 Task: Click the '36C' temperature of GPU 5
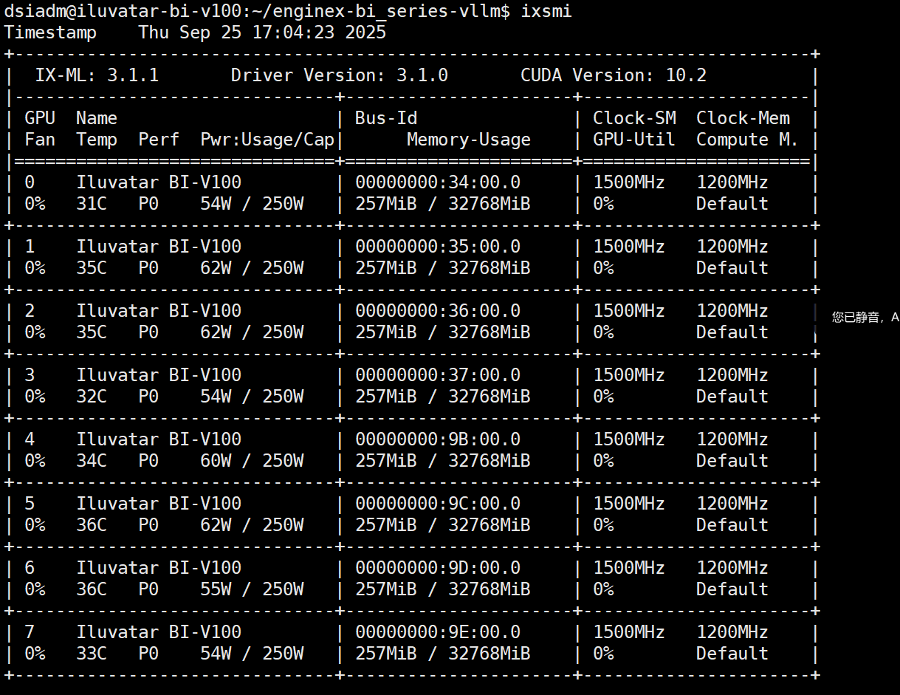[92, 525]
